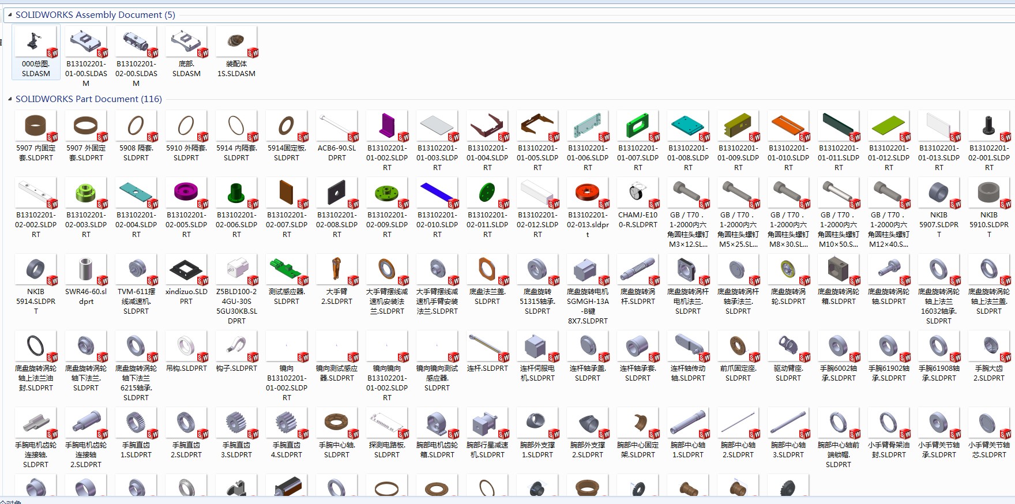Select the 连杆伺服电机.SLDPRT motor icon
The image size is (1015, 504).
(x=537, y=346)
